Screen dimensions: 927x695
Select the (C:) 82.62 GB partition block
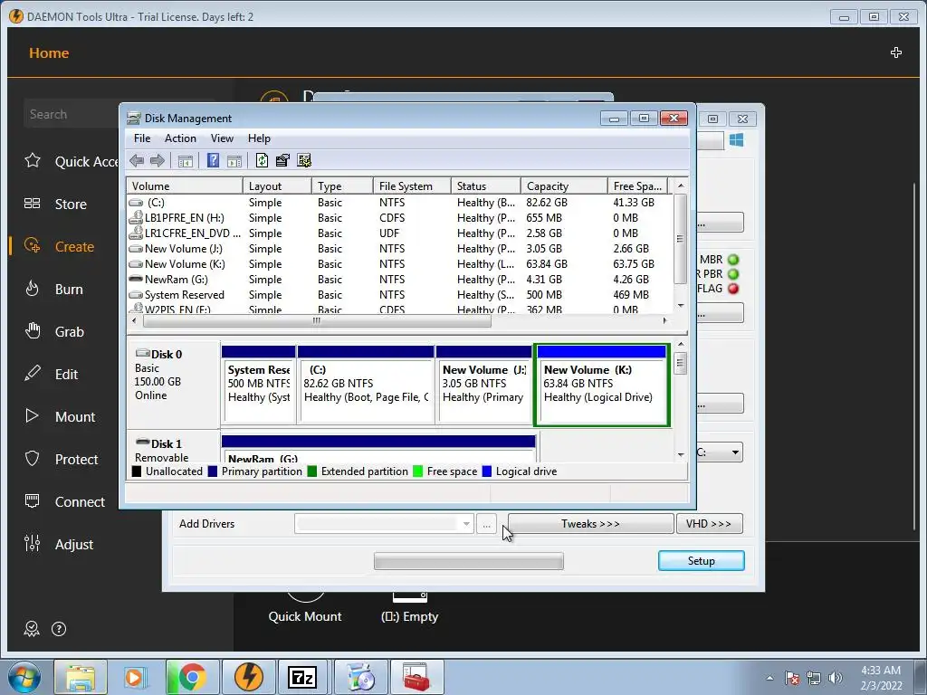pyautogui.click(x=366, y=386)
